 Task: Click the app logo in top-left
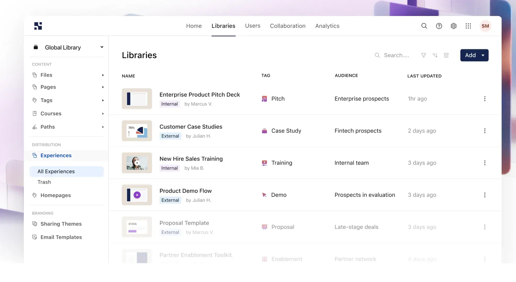[38, 26]
